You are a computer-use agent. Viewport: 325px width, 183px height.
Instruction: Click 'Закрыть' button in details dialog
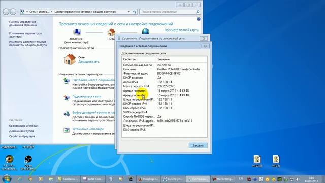click(198, 146)
